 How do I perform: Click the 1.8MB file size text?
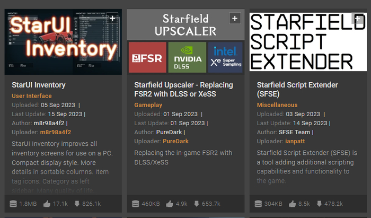(x=28, y=204)
